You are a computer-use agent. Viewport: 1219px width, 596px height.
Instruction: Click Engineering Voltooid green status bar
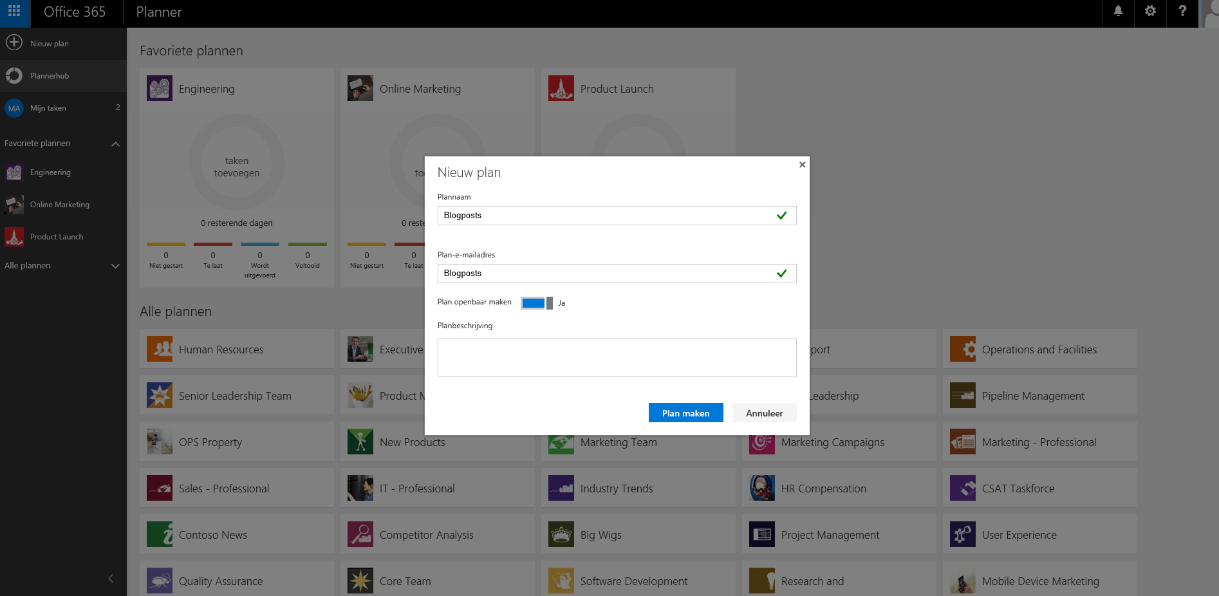coord(308,244)
